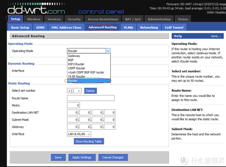Open static routing Interface LAN & WLAN dropdown

(79, 134)
